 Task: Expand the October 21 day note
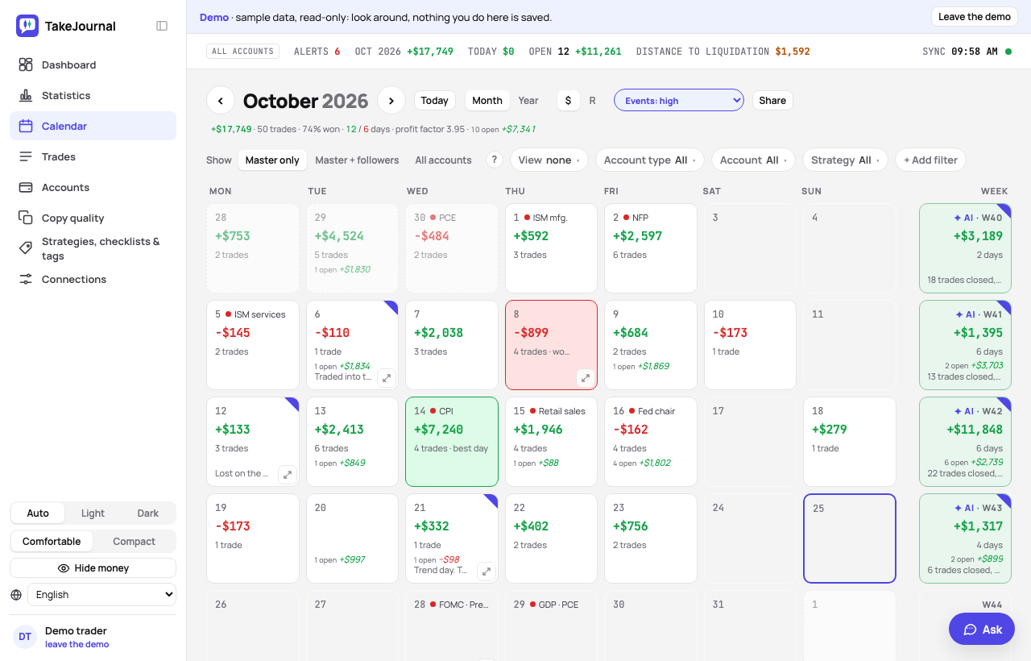pyautogui.click(x=486, y=571)
